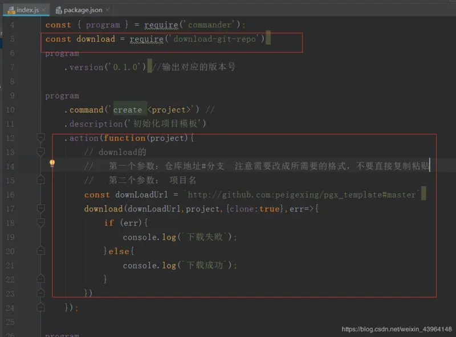Collapse the comment fold marker on line 13
The image size is (456, 337).
40,152
